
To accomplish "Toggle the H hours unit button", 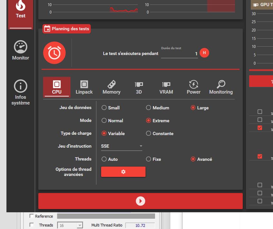I will click(204, 53).
